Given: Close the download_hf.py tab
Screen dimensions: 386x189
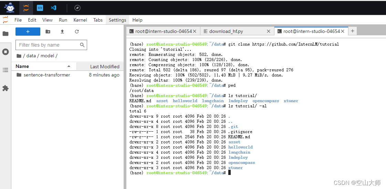Looking at the screenshot, I should (x=269, y=31).
